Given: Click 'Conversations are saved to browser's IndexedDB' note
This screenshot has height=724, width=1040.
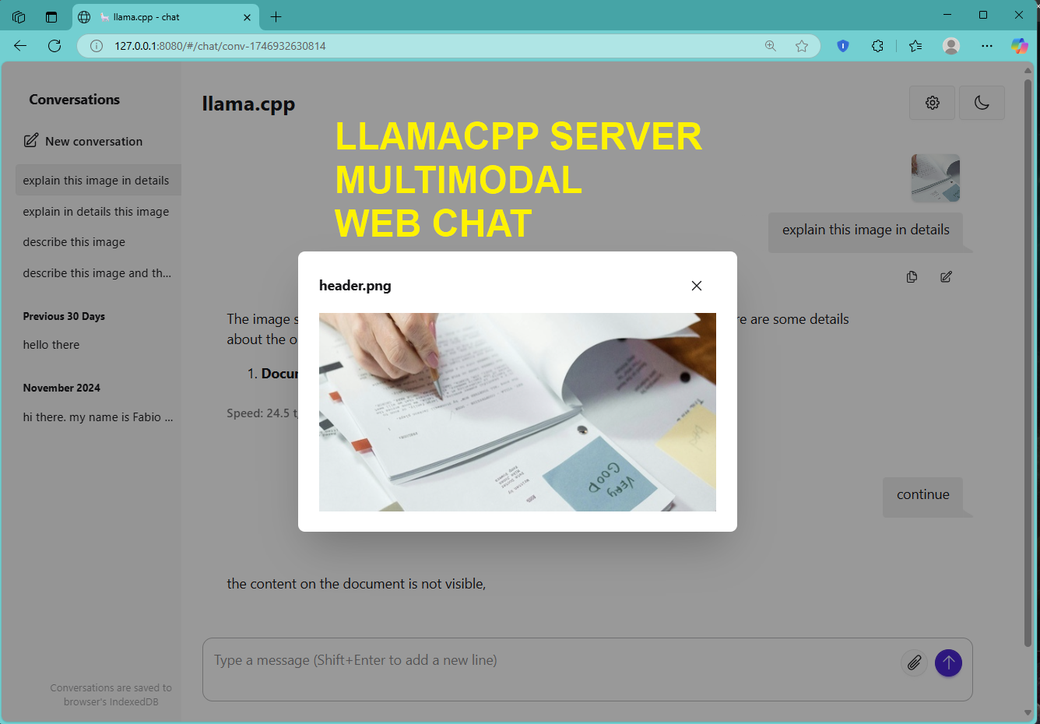Looking at the screenshot, I should click(x=111, y=694).
